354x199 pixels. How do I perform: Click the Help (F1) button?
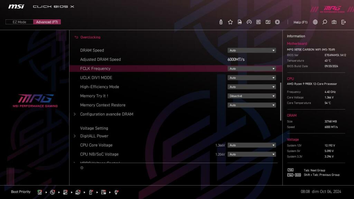(x=300, y=22)
